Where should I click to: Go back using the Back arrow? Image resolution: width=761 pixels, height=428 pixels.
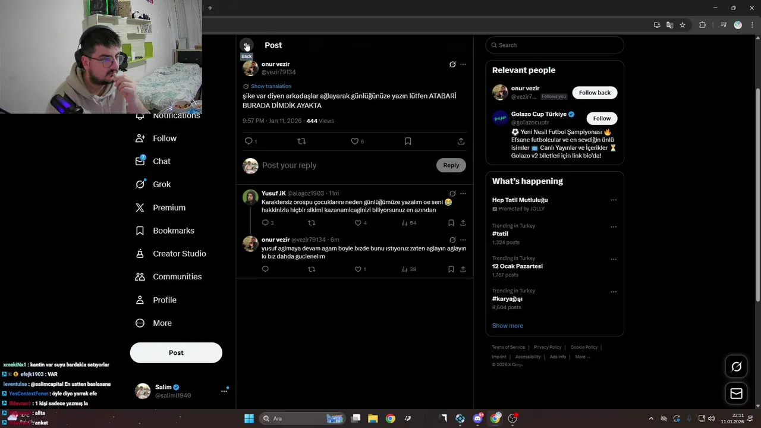click(x=247, y=45)
